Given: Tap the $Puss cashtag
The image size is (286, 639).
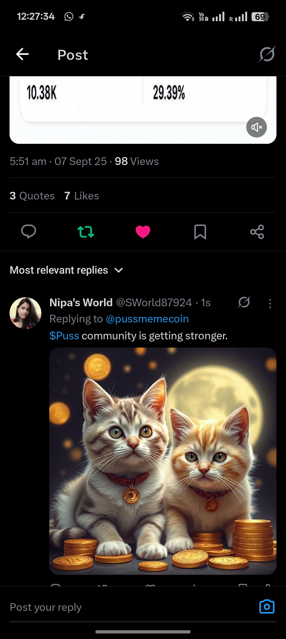Looking at the screenshot, I should coord(64,336).
